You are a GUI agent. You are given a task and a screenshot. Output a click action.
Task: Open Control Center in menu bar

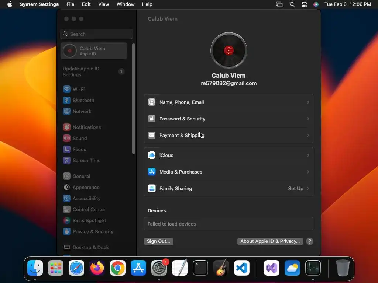pos(304,4)
